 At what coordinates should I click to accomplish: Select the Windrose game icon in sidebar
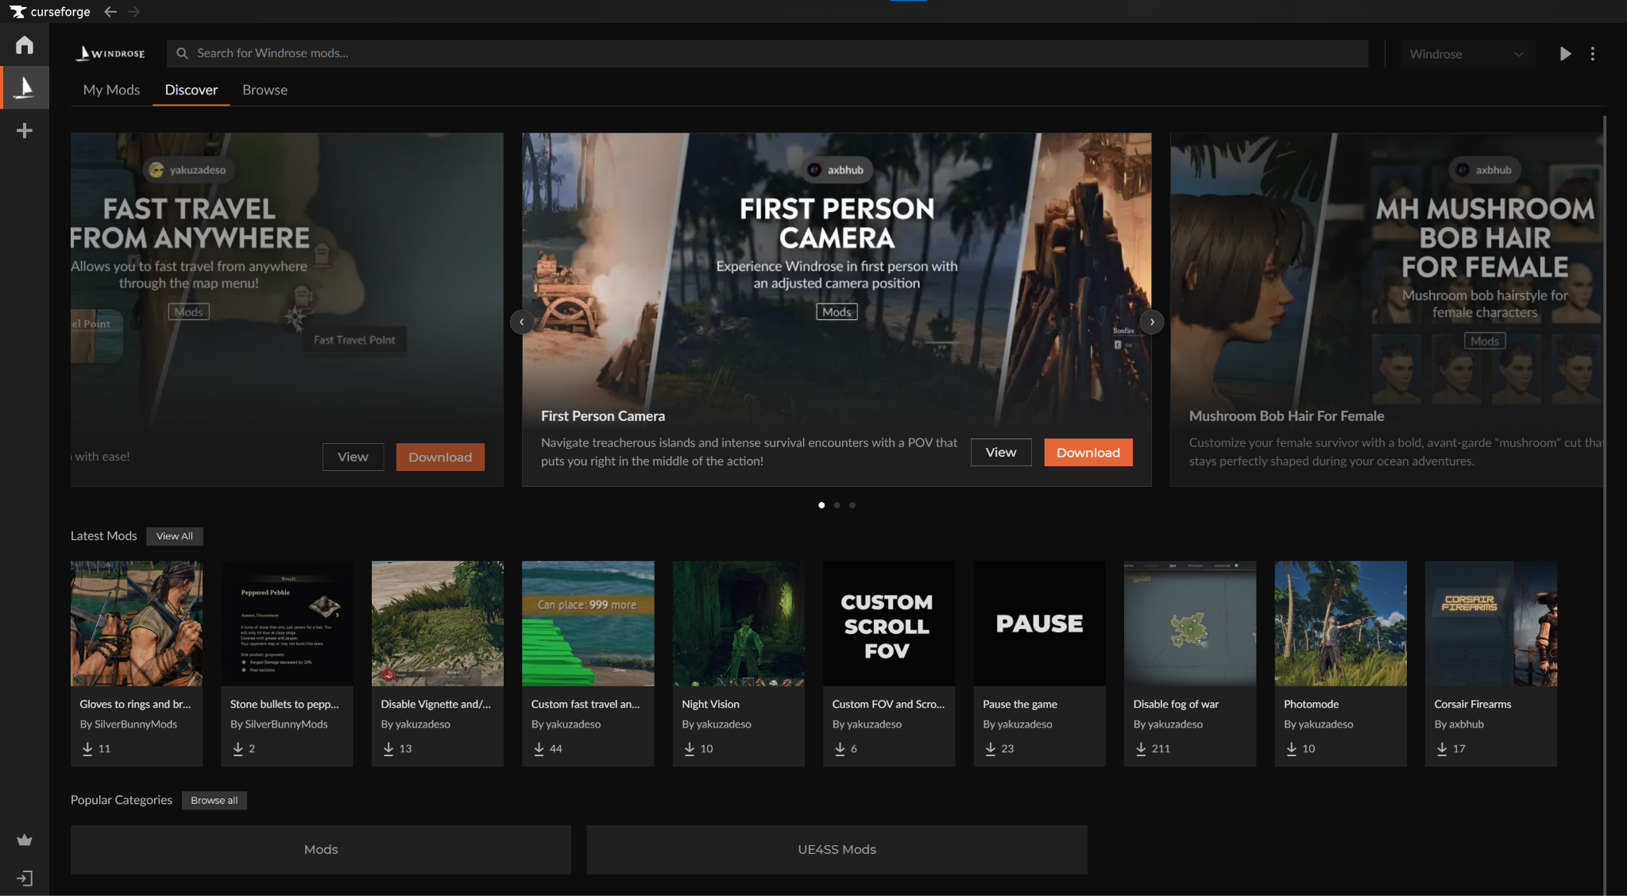(25, 87)
